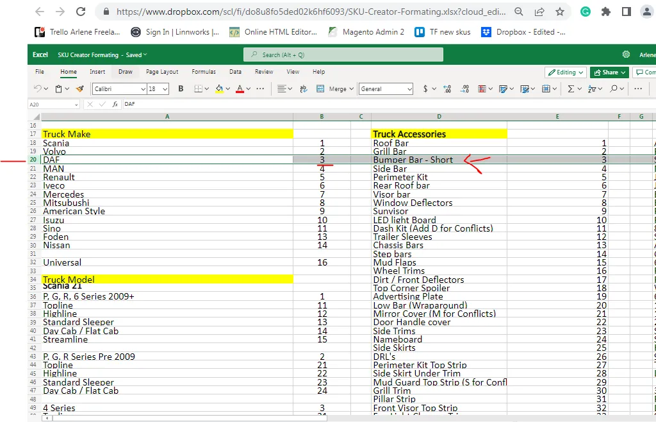Apply Accounting dollar format

[x=425, y=89]
